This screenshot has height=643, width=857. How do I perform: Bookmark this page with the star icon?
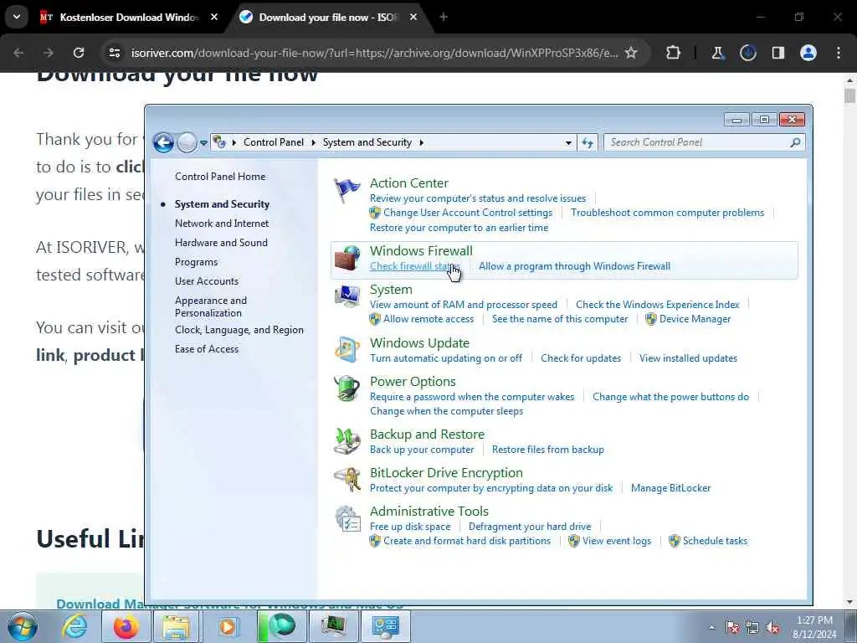(x=631, y=53)
